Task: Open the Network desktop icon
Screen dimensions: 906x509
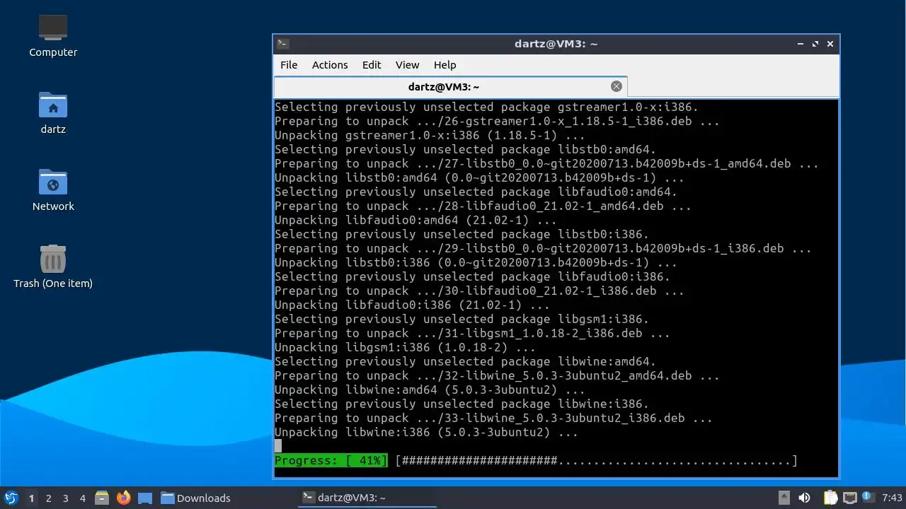Action: 53,189
